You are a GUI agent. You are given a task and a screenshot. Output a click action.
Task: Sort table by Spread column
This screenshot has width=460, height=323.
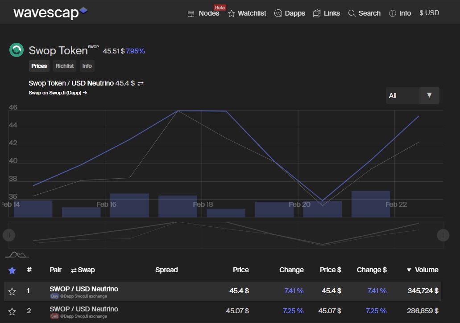click(166, 270)
